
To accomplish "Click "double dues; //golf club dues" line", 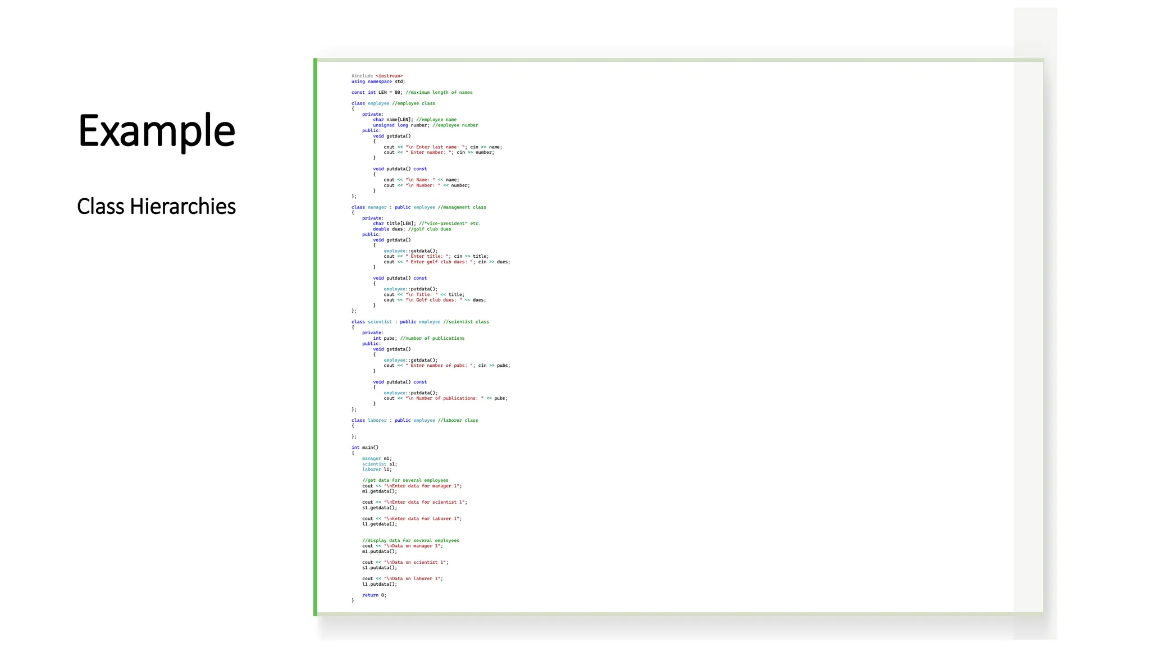I will coord(412,229).
